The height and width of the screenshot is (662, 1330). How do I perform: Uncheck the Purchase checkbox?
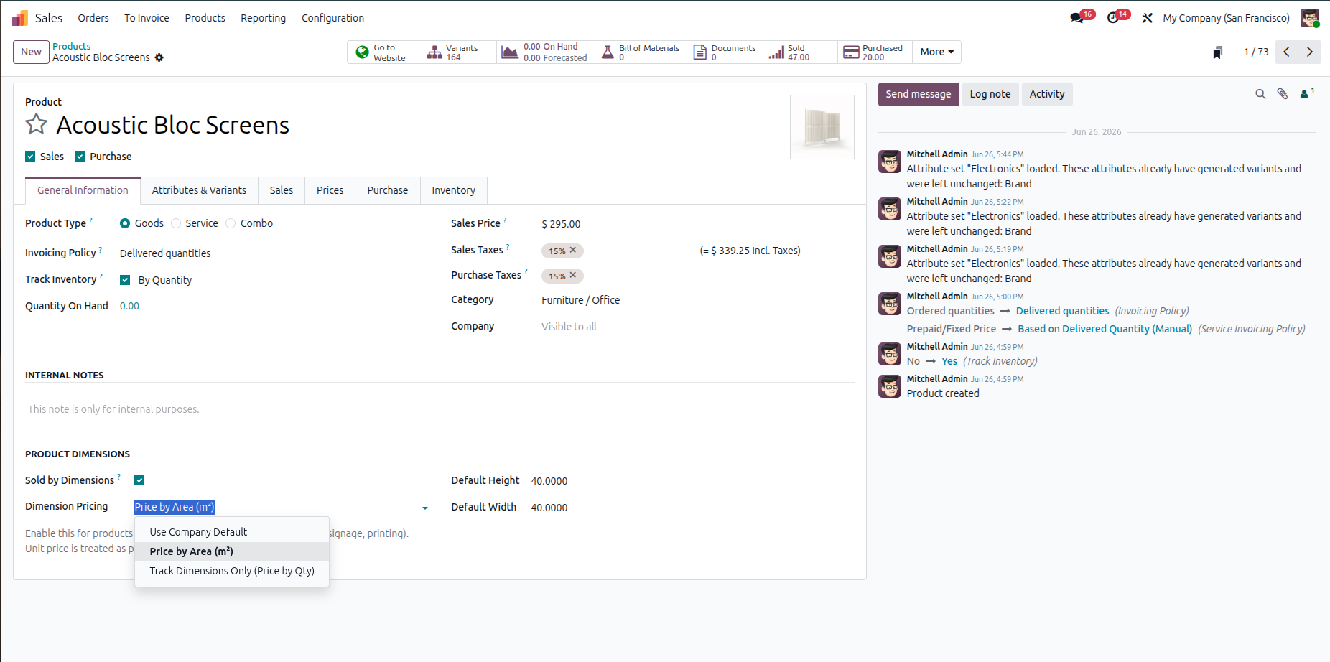coord(80,157)
